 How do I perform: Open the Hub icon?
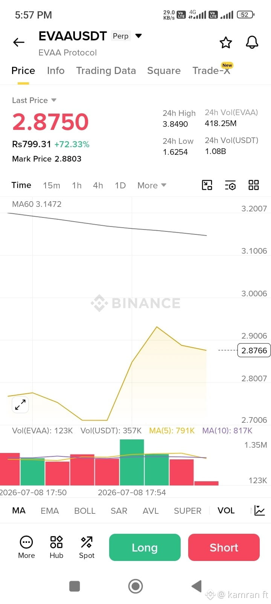pyautogui.click(x=56, y=547)
